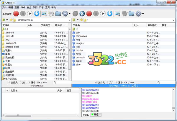Screen dimensions: 177x121
Task: Click the local panel edit notes icon
Action: 51,14
